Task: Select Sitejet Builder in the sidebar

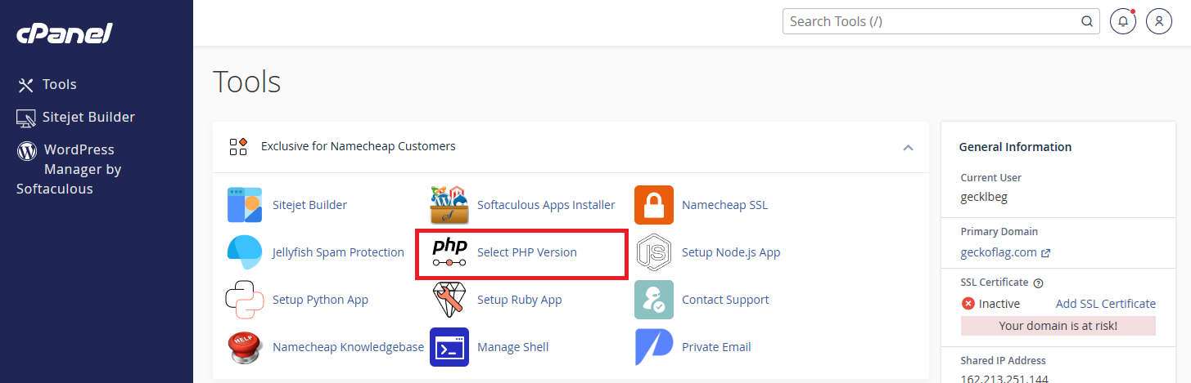Action: 88,117
